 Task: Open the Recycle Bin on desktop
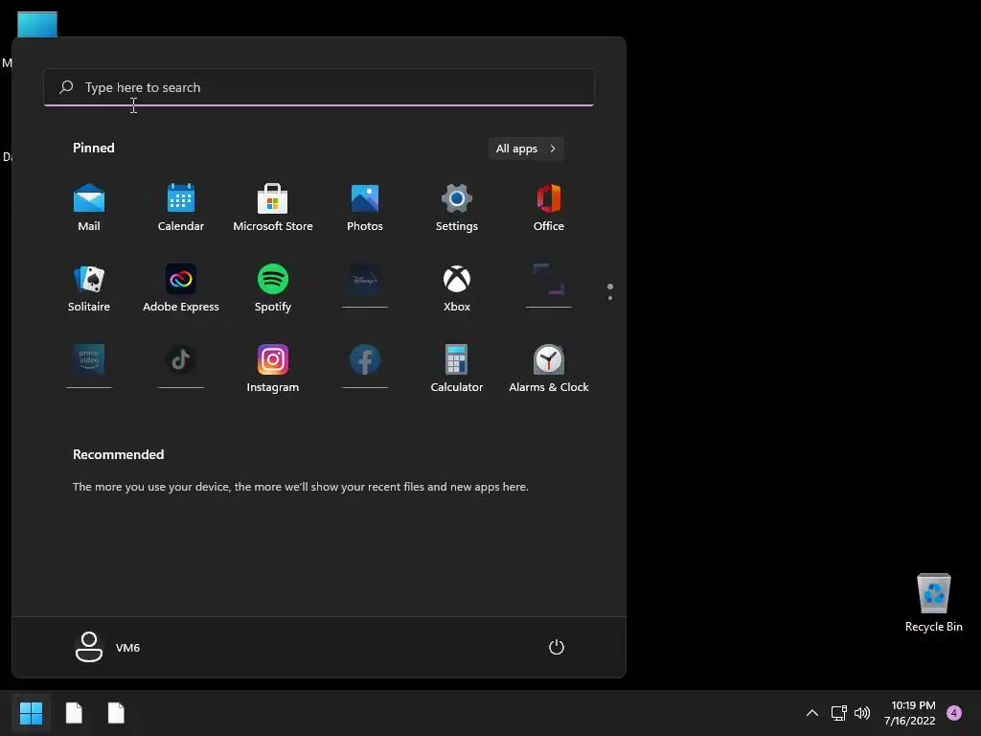(x=933, y=603)
